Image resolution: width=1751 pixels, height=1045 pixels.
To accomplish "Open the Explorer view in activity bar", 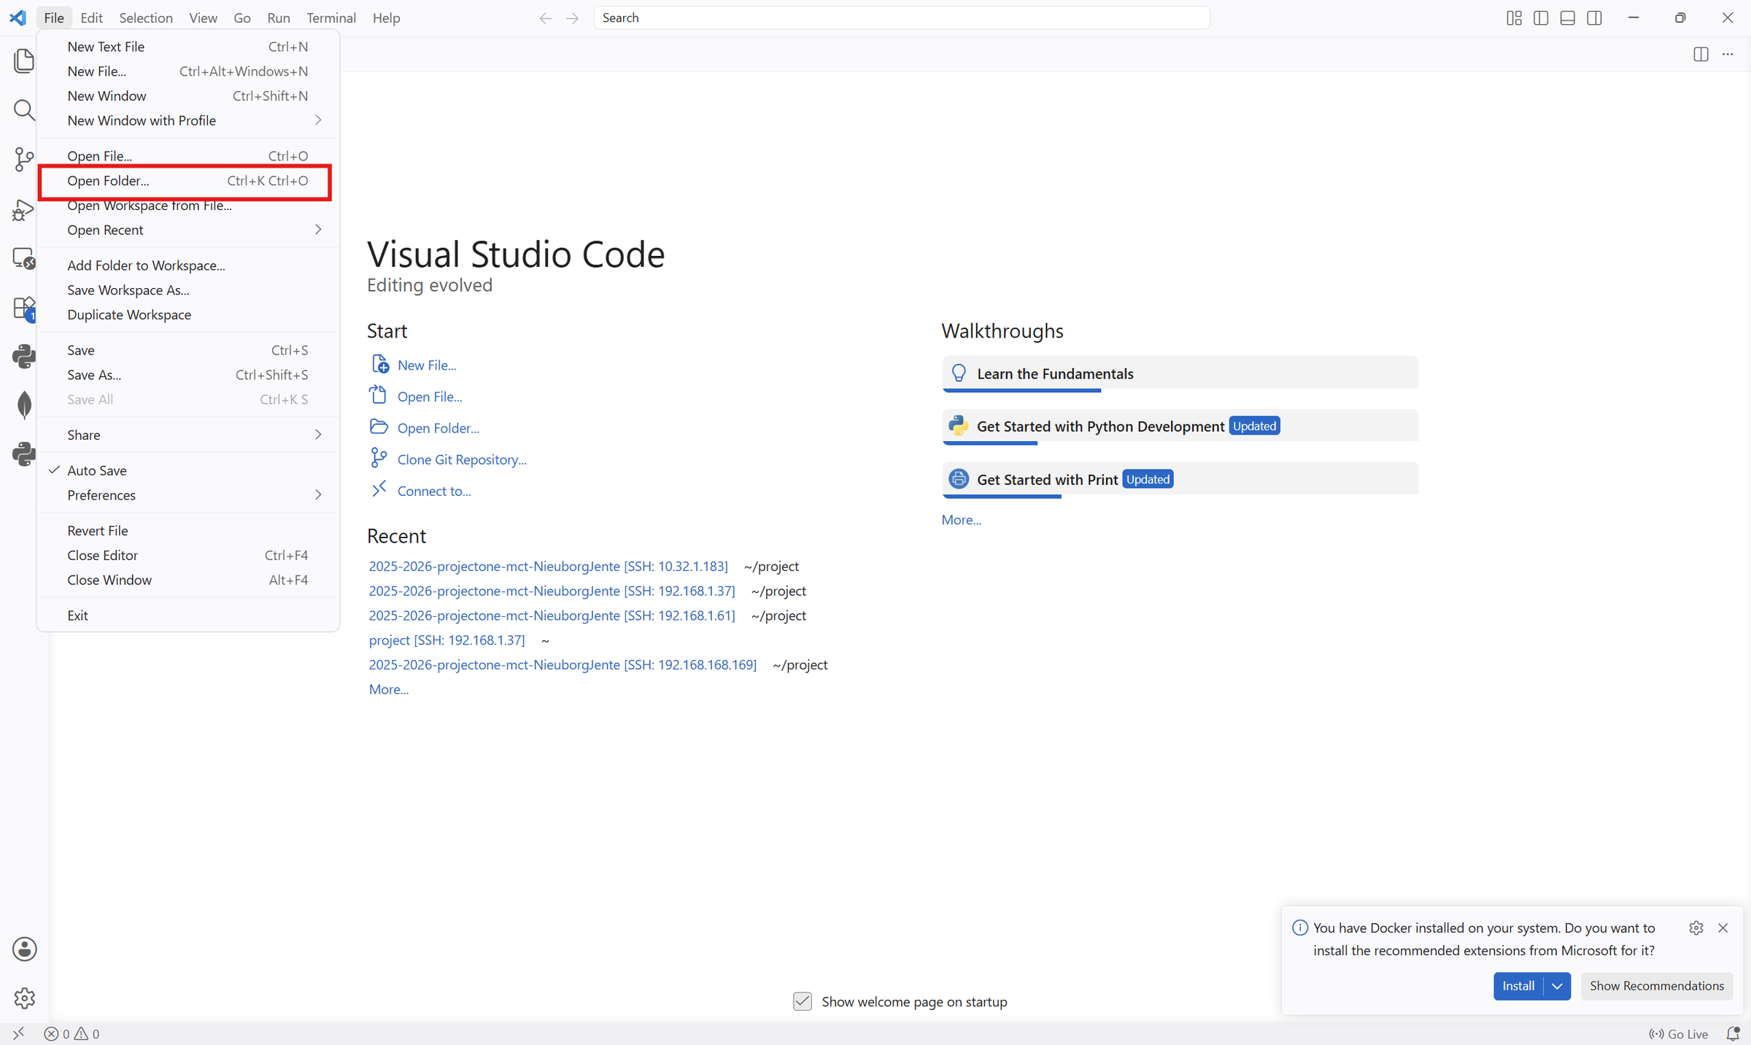I will [24, 61].
